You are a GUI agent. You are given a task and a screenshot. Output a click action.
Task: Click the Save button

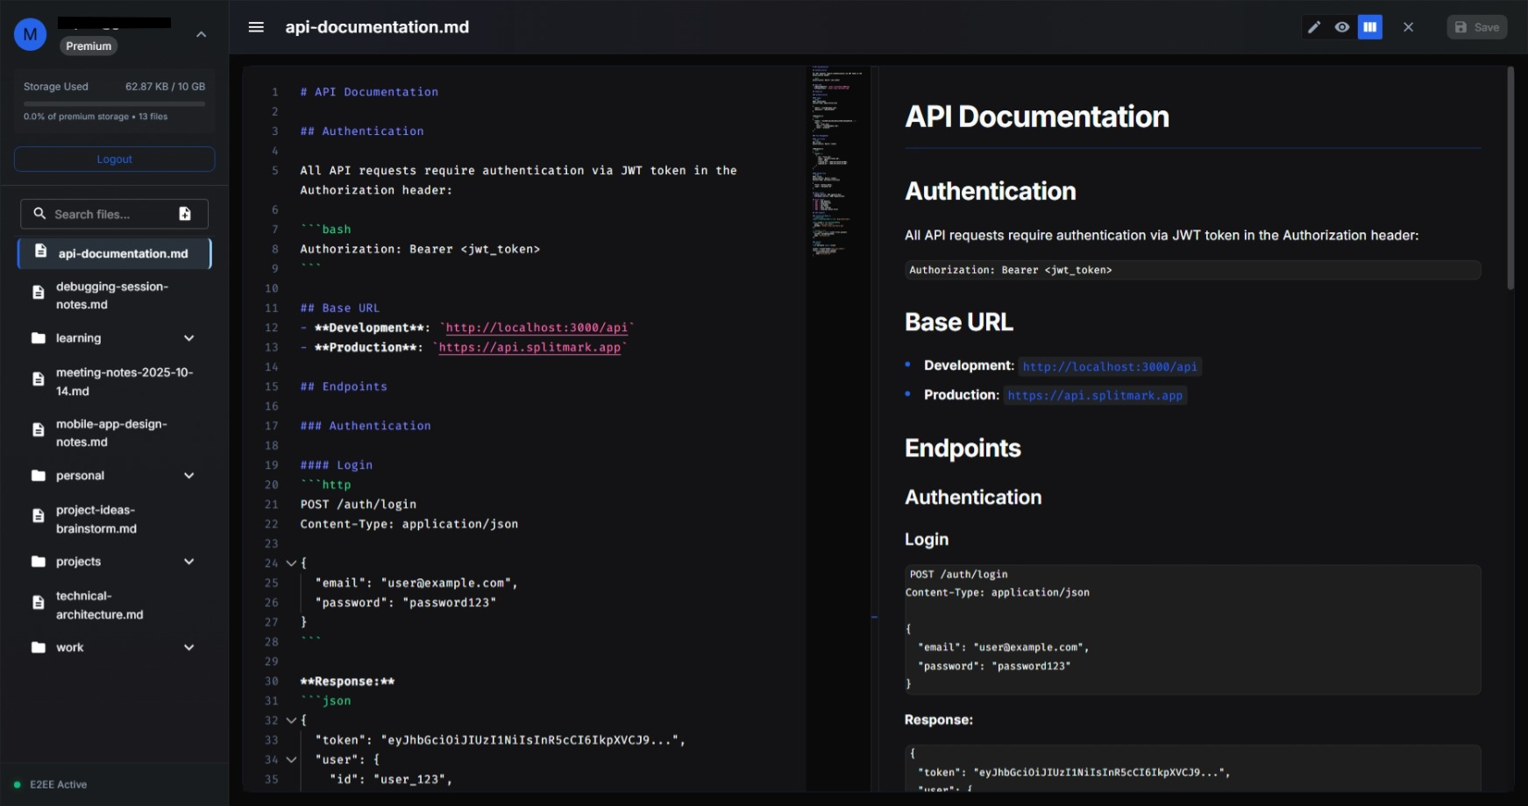1476,27
